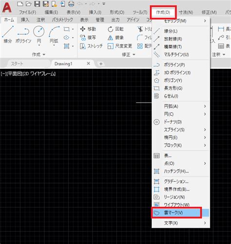Select the 円 circle tool in the ribbon
The width and height of the screenshot is (231, 244).
tap(39, 35)
